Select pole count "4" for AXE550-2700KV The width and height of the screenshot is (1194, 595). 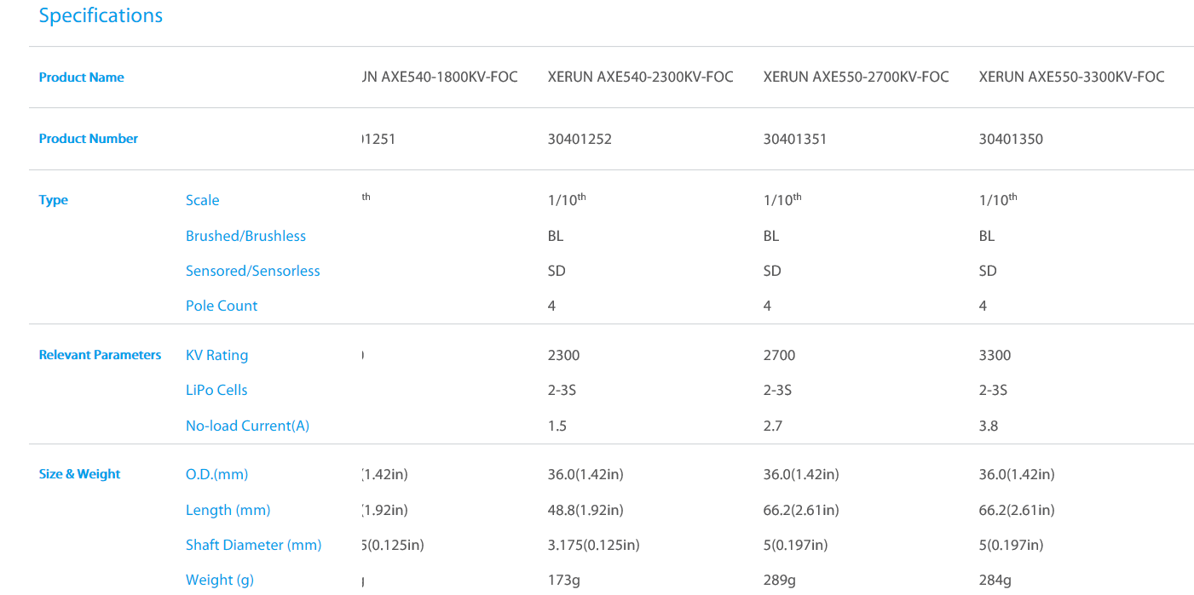pos(768,306)
